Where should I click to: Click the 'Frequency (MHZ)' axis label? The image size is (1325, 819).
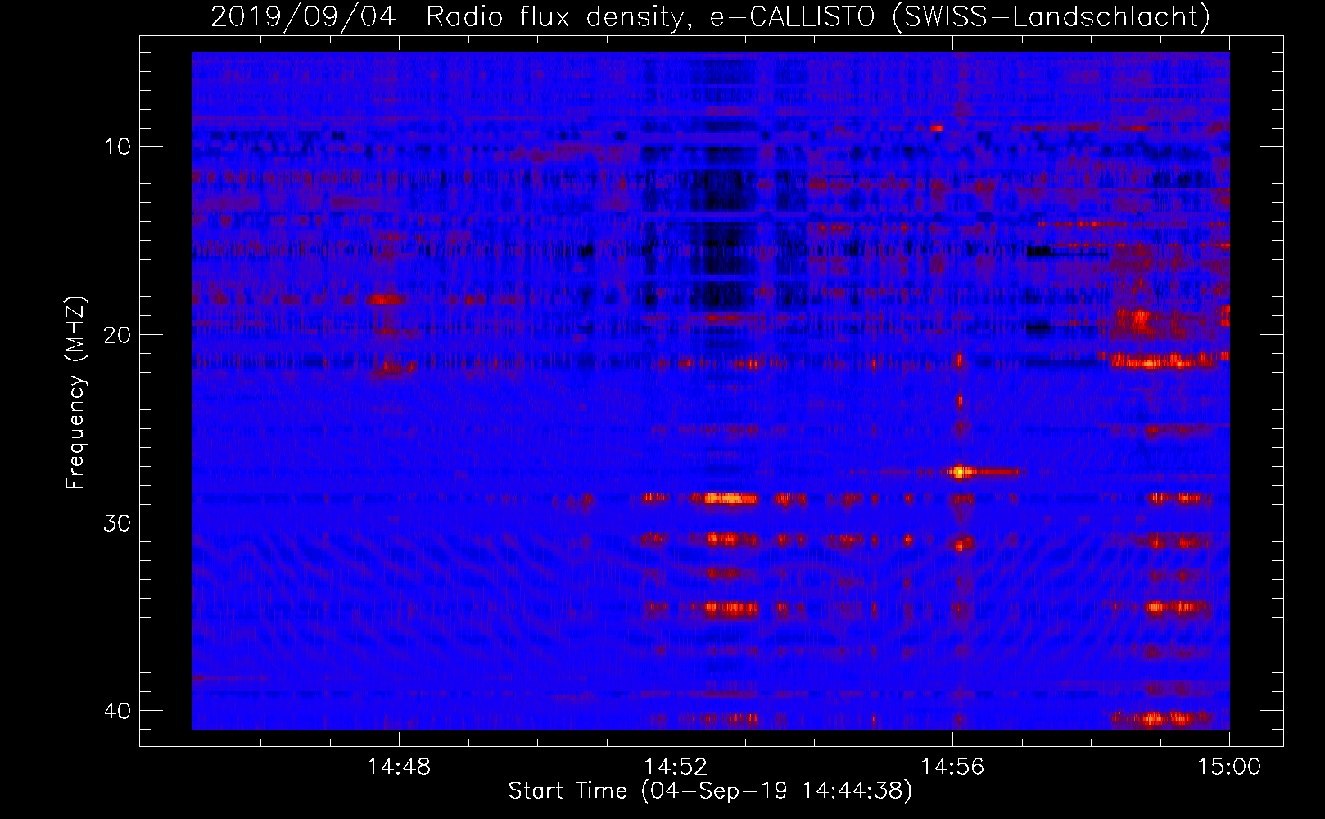coord(75,392)
